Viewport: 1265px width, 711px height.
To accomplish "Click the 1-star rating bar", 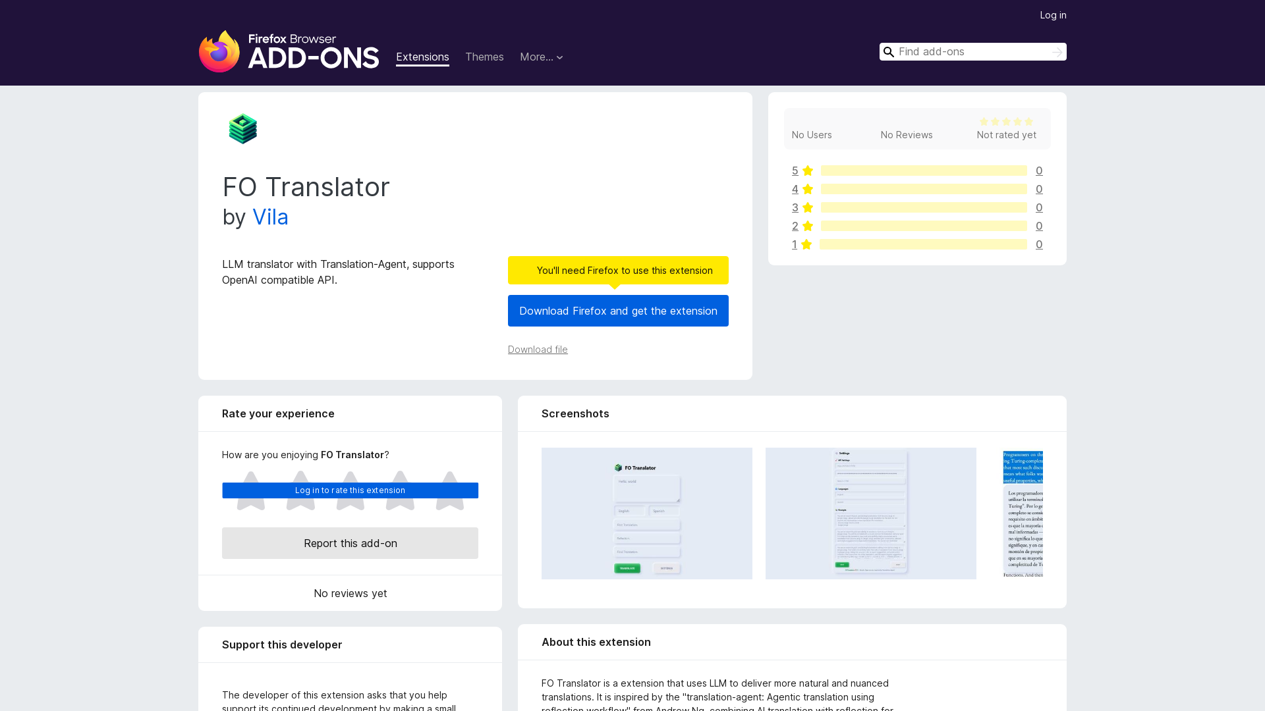I will point(923,244).
